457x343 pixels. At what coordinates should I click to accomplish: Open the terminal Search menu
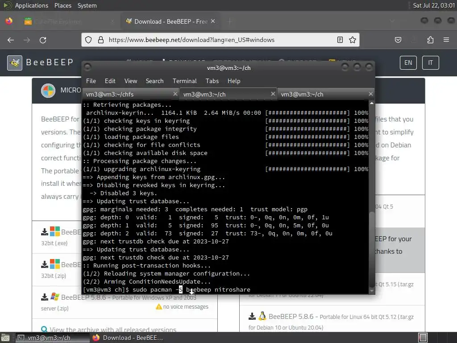point(154,81)
